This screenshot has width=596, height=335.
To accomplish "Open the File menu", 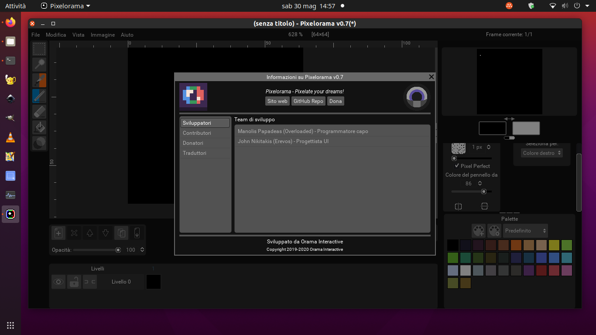I will 36,35.
